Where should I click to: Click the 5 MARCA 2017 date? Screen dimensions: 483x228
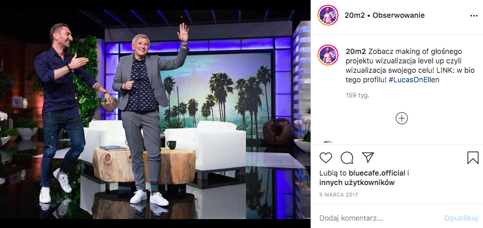coord(338,195)
